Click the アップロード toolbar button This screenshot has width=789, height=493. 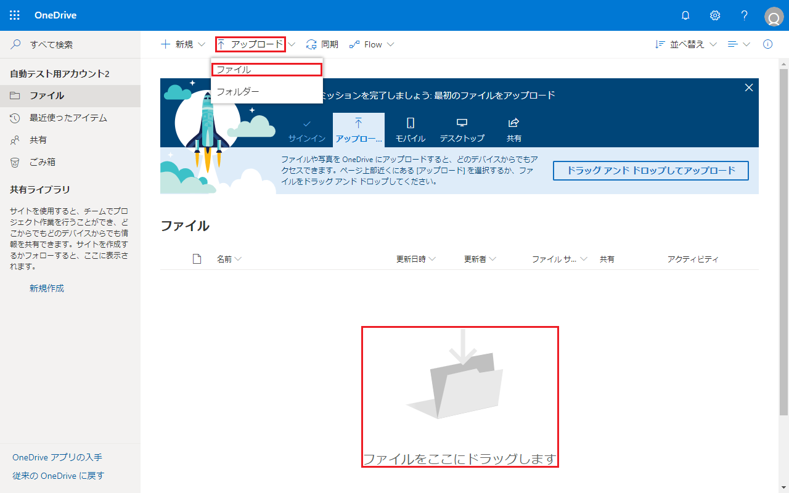pyautogui.click(x=250, y=44)
